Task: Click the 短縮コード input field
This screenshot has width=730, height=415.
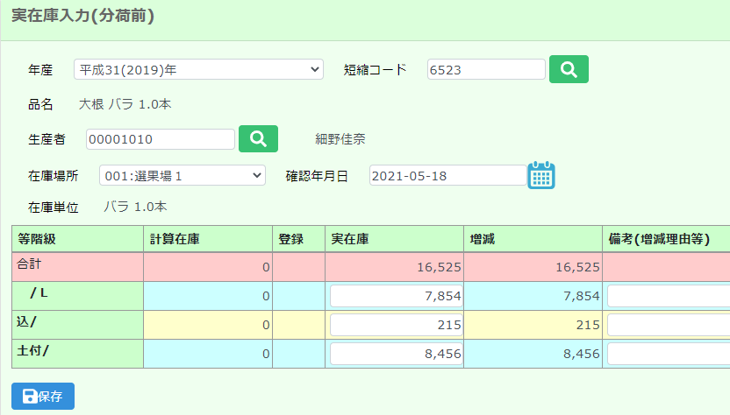Action: (486, 69)
